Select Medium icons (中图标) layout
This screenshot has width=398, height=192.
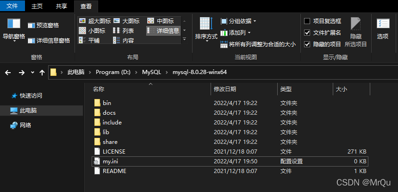coord(161,21)
